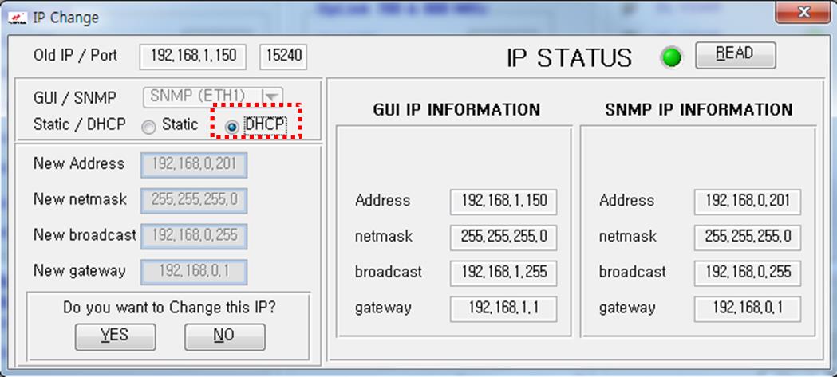Screen dimensions: 837x377
Task: Click the SNMP broadcast value 192,168,0,255
Action: coord(748,273)
